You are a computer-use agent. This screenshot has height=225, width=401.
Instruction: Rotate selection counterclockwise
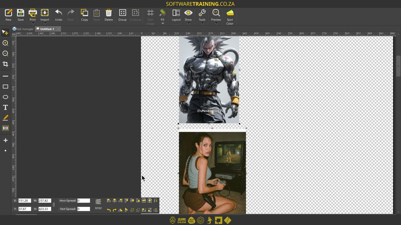(x=109, y=210)
